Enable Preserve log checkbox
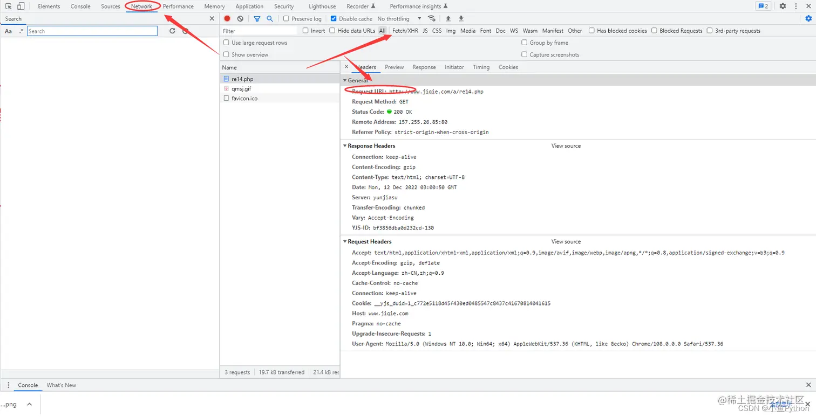Image resolution: width=816 pixels, height=417 pixels. [x=287, y=18]
